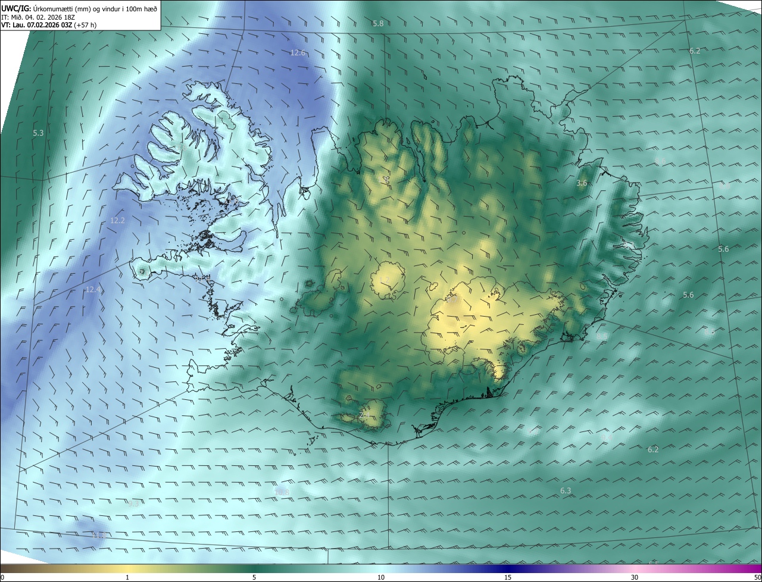
Task: Click the 5.8 value label at the top
Action: point(378,23)
